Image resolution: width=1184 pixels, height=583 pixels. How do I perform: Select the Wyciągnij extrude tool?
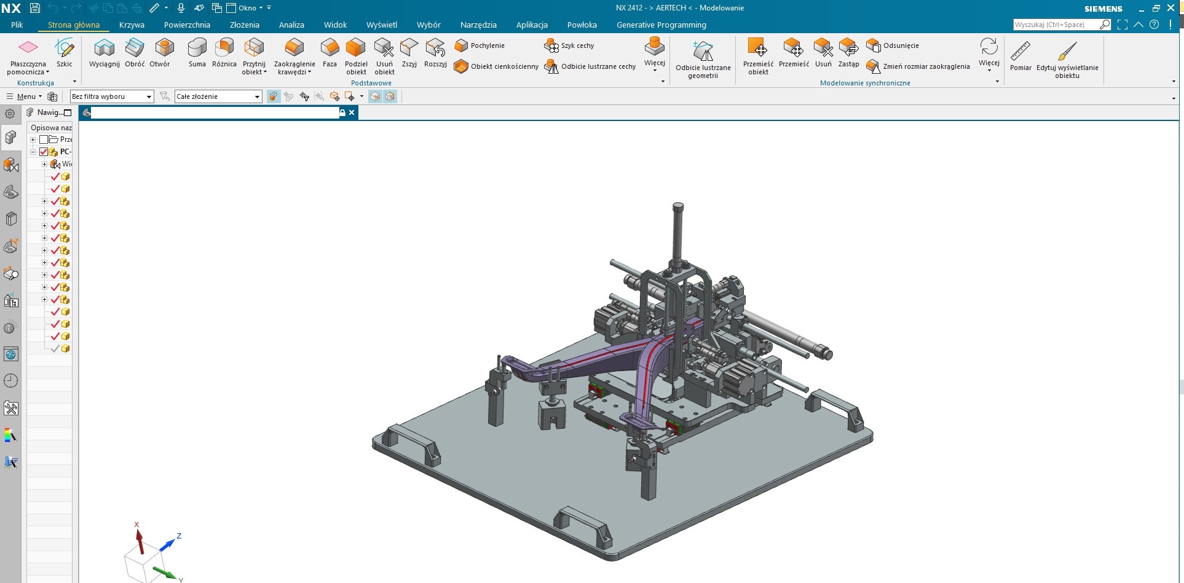(104, 53)
